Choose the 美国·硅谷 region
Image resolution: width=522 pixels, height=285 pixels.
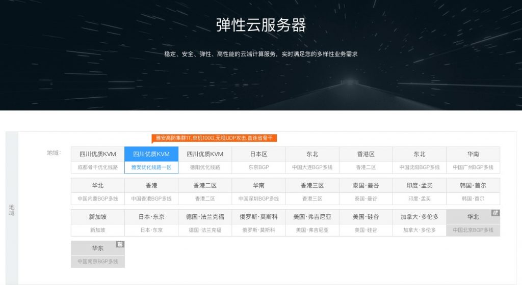pyautogui.click(x=366, y=223)
